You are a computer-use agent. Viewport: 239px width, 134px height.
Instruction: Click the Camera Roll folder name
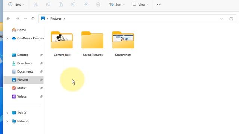tap(62, 55)
